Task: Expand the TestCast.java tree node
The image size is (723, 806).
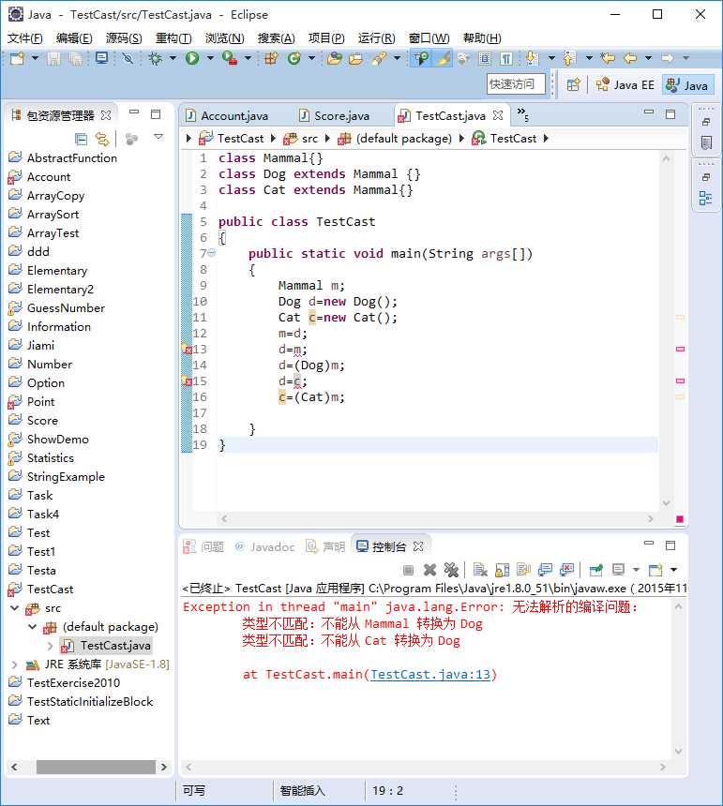Action: [x=51, y=646]
